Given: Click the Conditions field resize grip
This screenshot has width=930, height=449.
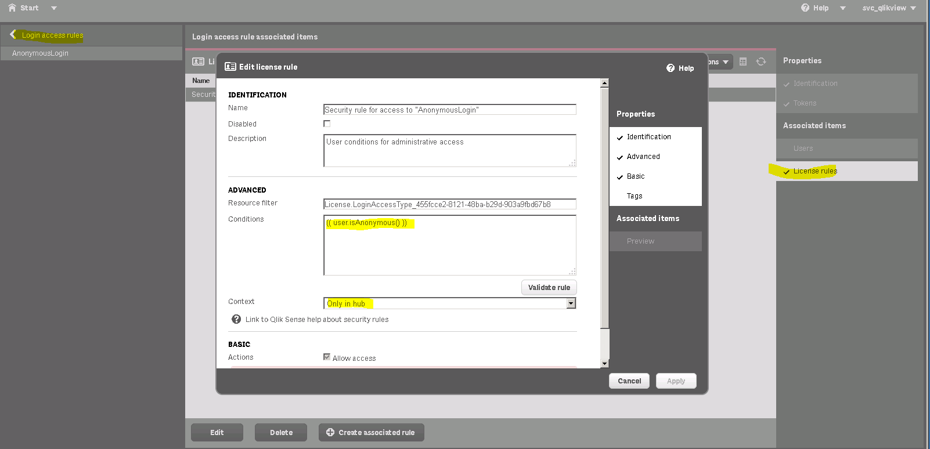Looking at the screenshot, I should click(x=572, y=271).
